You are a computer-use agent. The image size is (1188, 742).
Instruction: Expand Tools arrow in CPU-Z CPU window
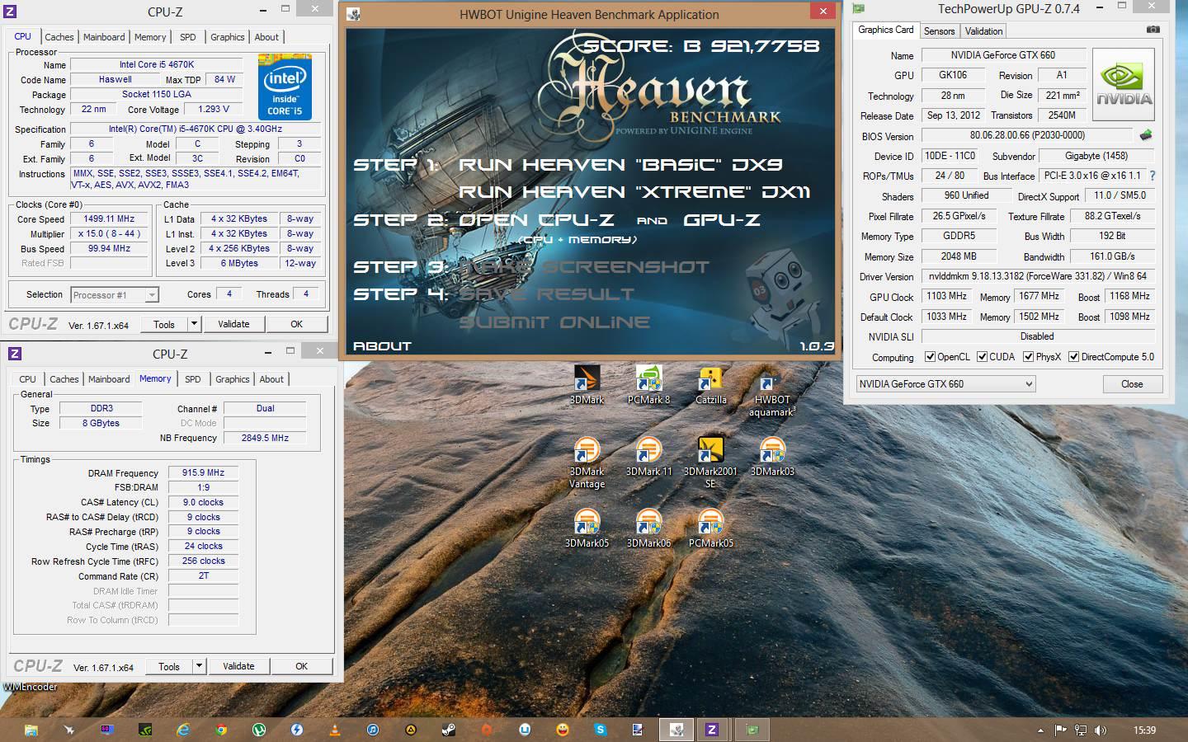pos(195,324)
